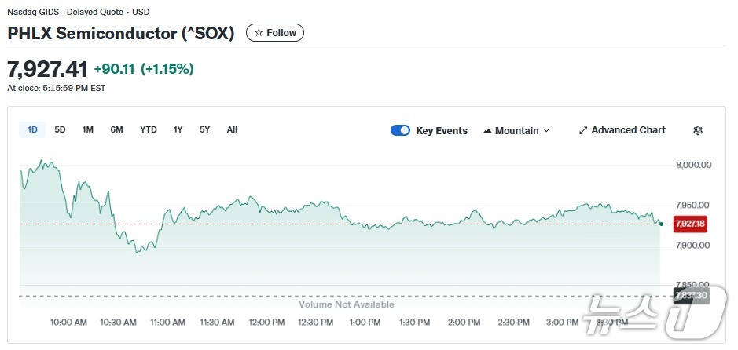This screenshot has width=738, height=350.
Task: Click the PHLX Semiconductor (^SOX) title
Action: tap(121, 33)
